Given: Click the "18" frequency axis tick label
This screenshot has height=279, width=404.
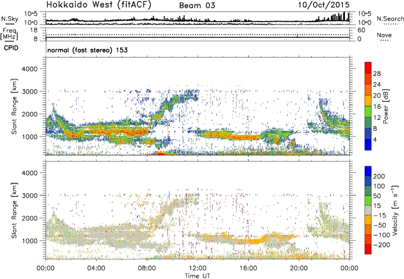Looking at the screenshot, I should pos(34,30).
